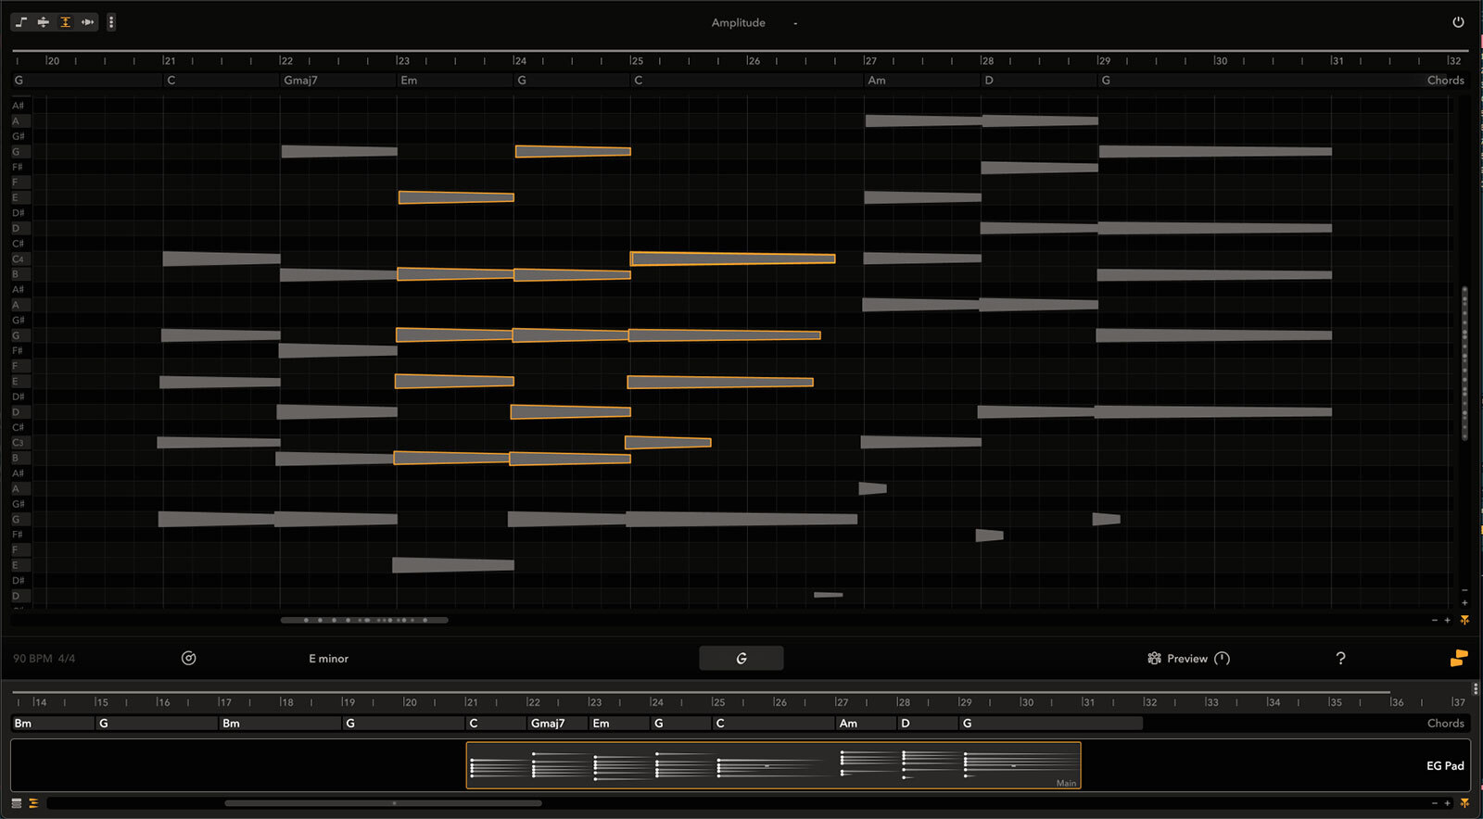Toggle the power bypass button
This screenshot has height=819, width=1483.
pos(1458,22)
